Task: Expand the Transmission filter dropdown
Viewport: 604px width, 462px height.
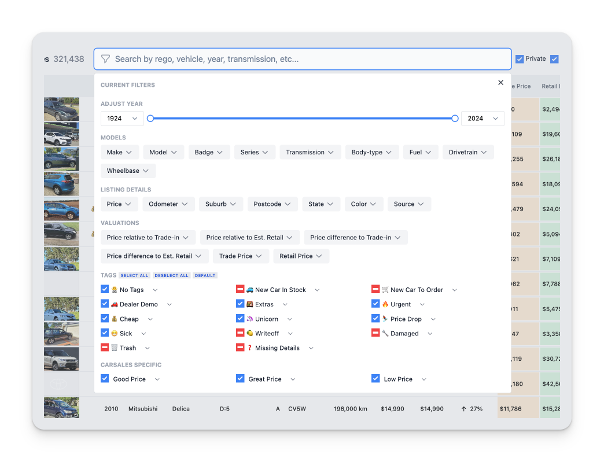Action: tap(310, 152)
